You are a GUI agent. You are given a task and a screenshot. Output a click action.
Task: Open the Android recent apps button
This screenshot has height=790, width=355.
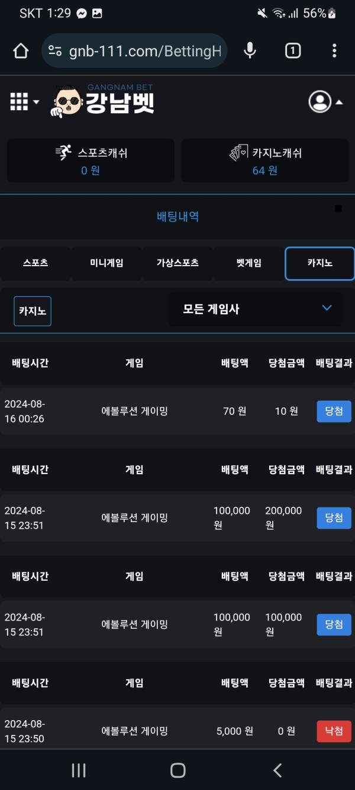point(79,770)
